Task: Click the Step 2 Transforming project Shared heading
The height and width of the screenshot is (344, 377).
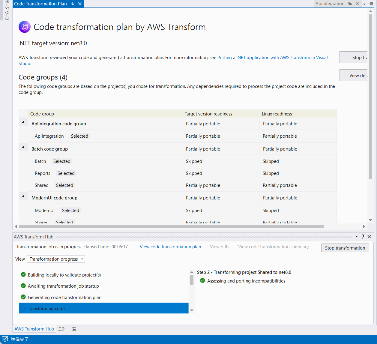Action: (244, 272)
